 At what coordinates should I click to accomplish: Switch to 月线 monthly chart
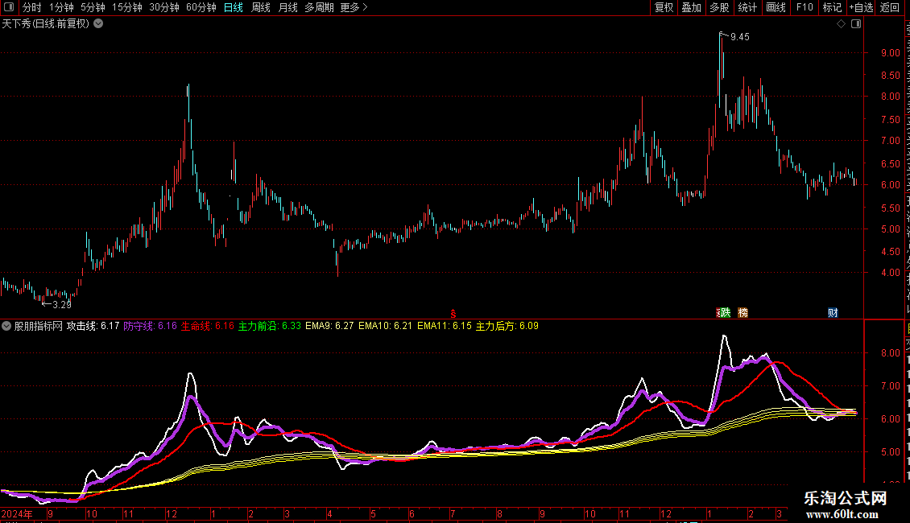(287, 7)
